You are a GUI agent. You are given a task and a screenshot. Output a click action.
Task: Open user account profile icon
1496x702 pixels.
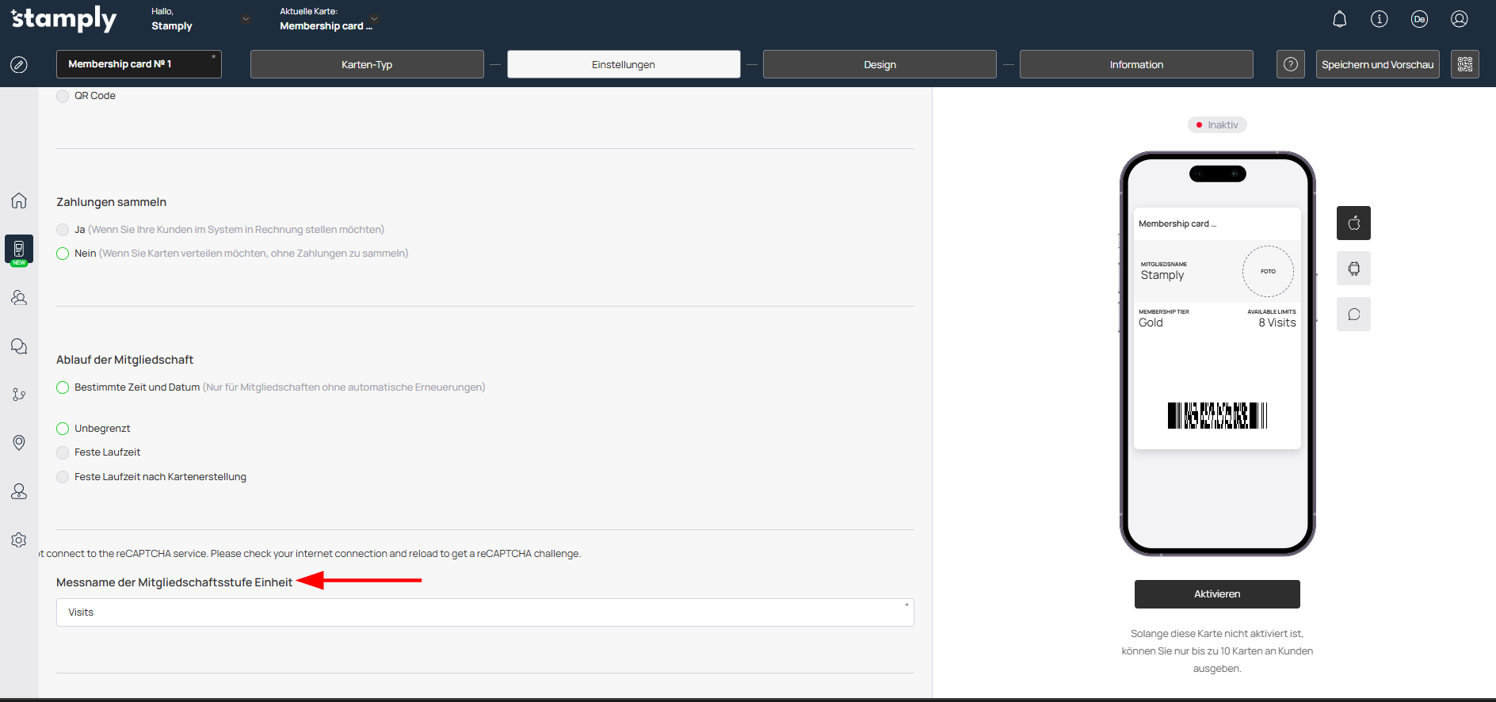[x=1459, y=19]
